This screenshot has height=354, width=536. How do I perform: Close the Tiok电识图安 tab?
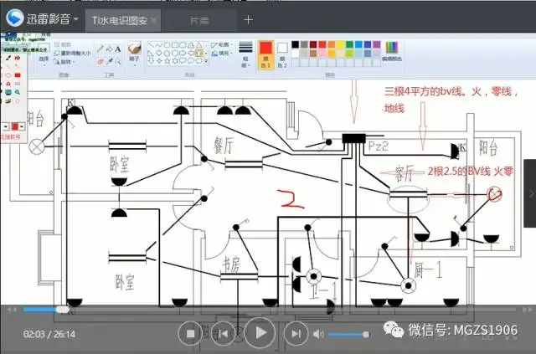[x=154, y=20]
